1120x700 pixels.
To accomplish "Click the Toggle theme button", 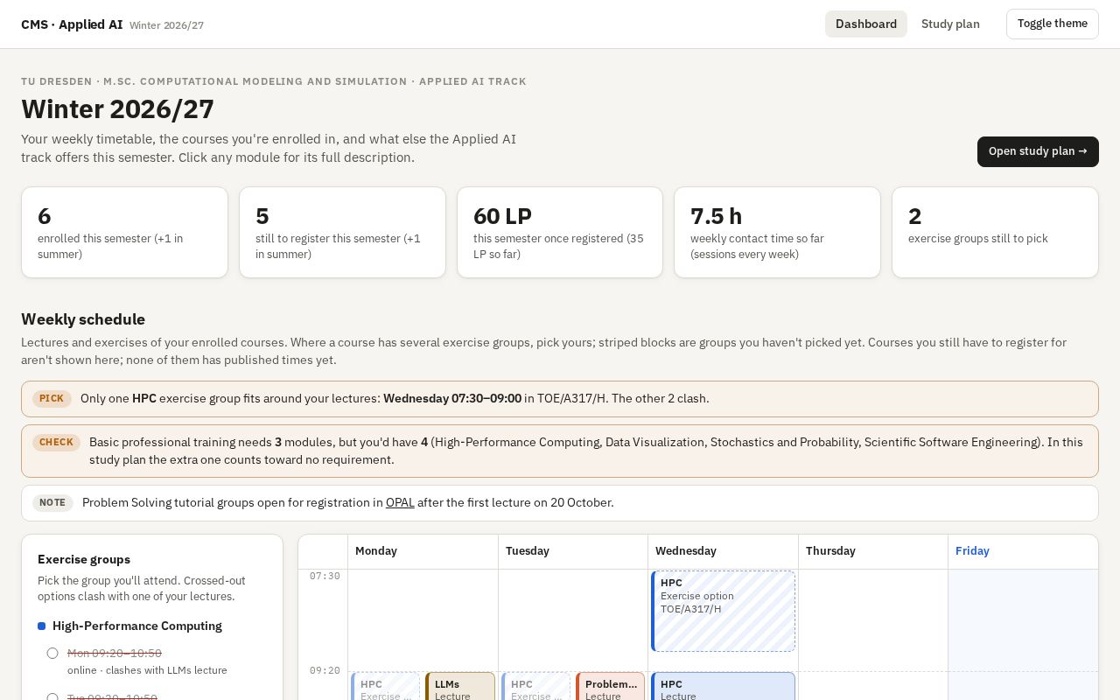I will [1052, 24].
